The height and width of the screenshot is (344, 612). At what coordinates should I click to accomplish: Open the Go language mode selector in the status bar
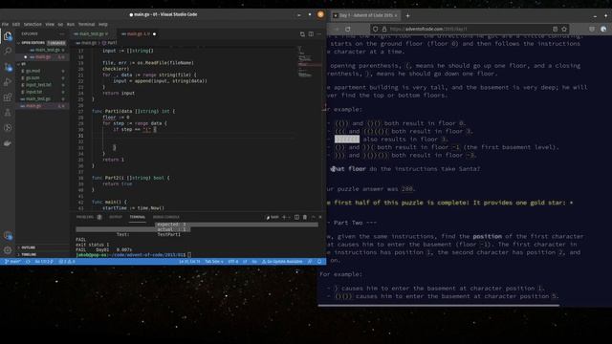coord(254,262)
